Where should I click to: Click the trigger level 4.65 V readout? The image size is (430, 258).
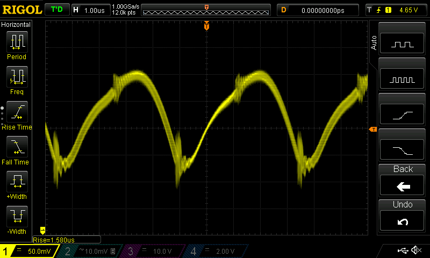coord(408,10)
